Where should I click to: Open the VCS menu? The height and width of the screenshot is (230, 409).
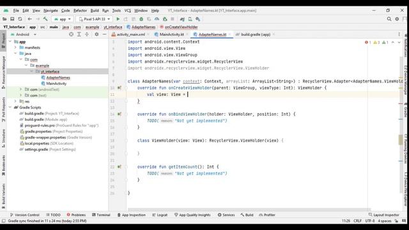128,11
